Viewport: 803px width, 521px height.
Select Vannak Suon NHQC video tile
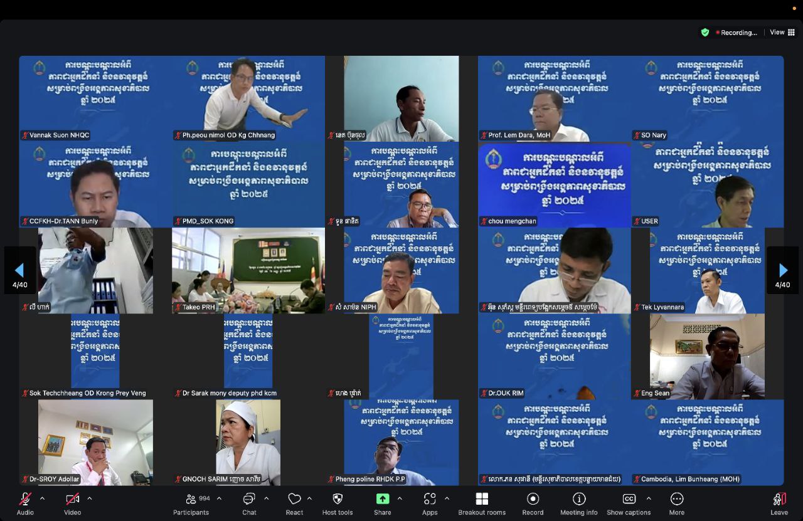pyautogui.click(x=95, y=98)
